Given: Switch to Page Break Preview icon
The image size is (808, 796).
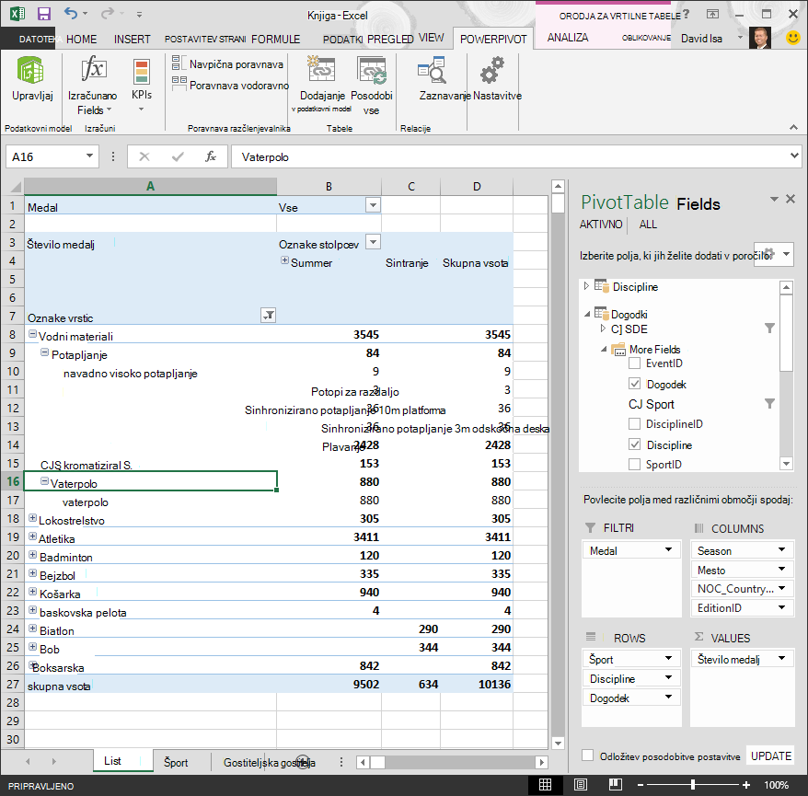Looking at the screenshot, I should pyautogui.click(x=616, y=784).
